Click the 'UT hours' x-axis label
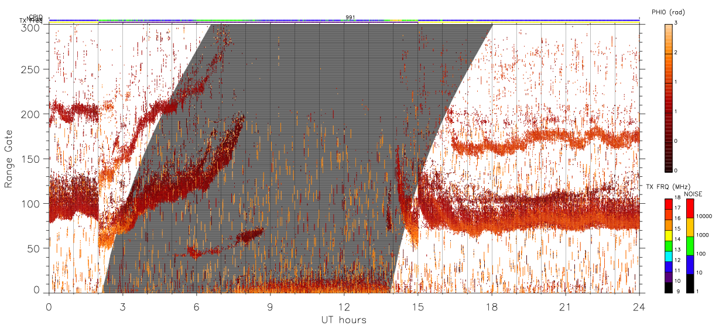Image resolution: width=719 pixels, height=332 pixels. (343, 320)
